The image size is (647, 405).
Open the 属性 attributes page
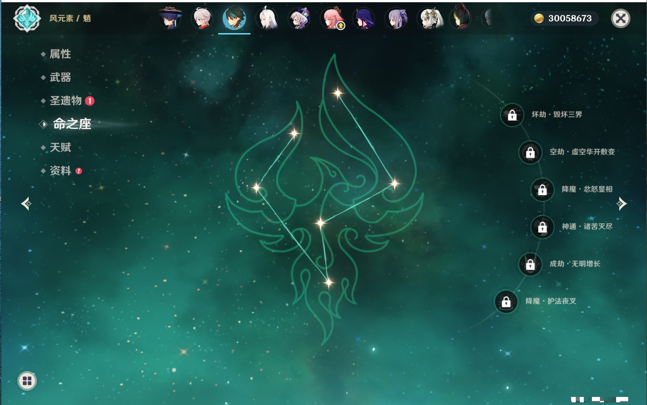click(x=60, y=54)
